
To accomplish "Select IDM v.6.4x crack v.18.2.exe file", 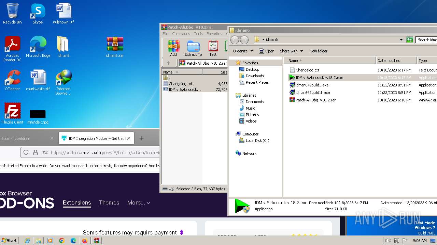I will pyautogui.click(x=319, y=78).
